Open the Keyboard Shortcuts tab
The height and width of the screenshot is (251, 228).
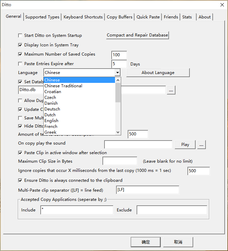click(83, 17)
